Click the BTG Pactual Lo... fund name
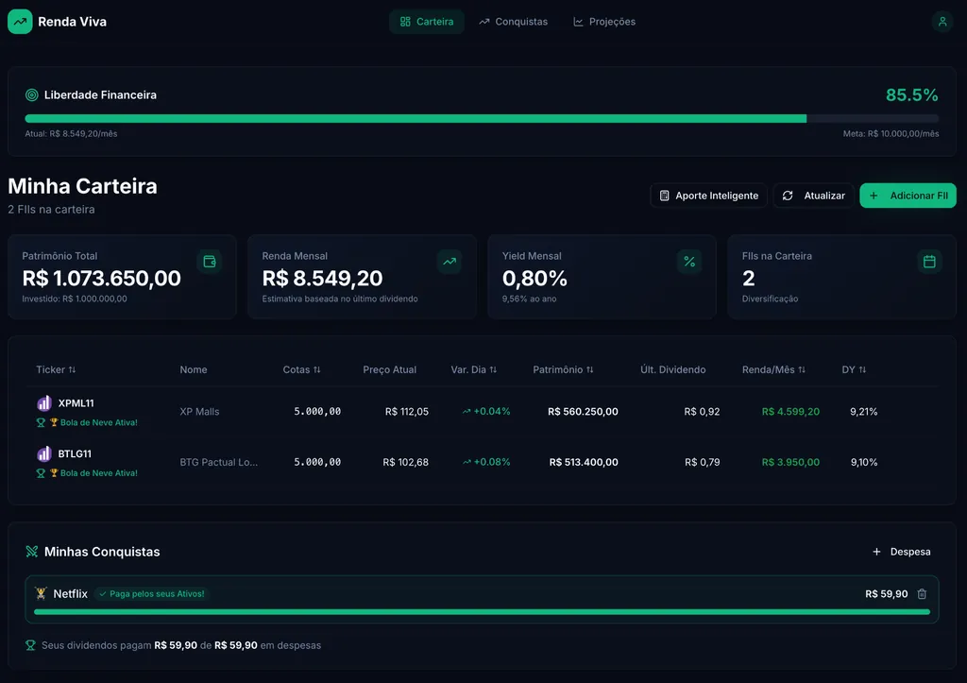This screenshot has width=967, height=683. click(x=219, y=462)
